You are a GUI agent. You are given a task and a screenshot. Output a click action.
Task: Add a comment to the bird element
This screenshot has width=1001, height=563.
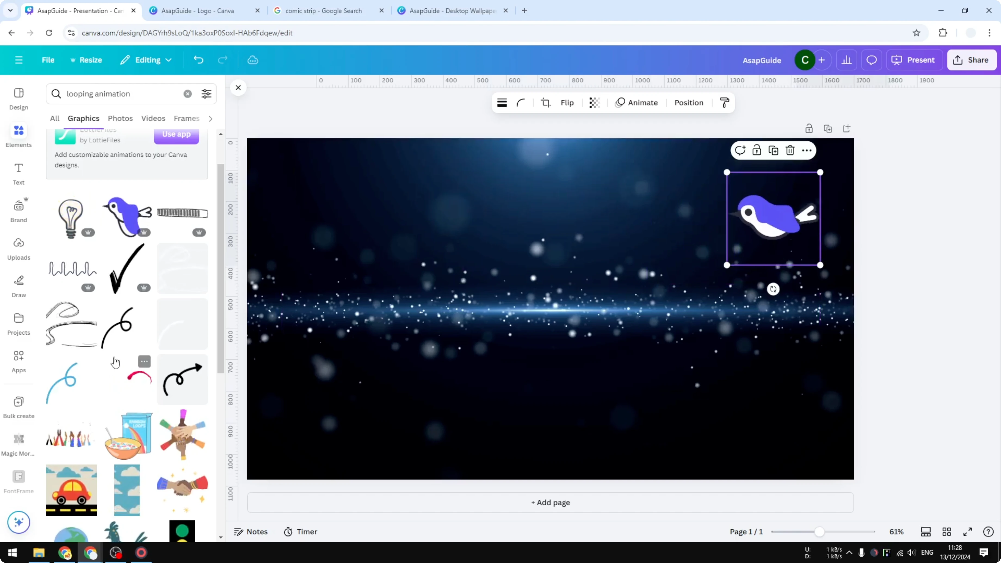click(x=740, y=150)
